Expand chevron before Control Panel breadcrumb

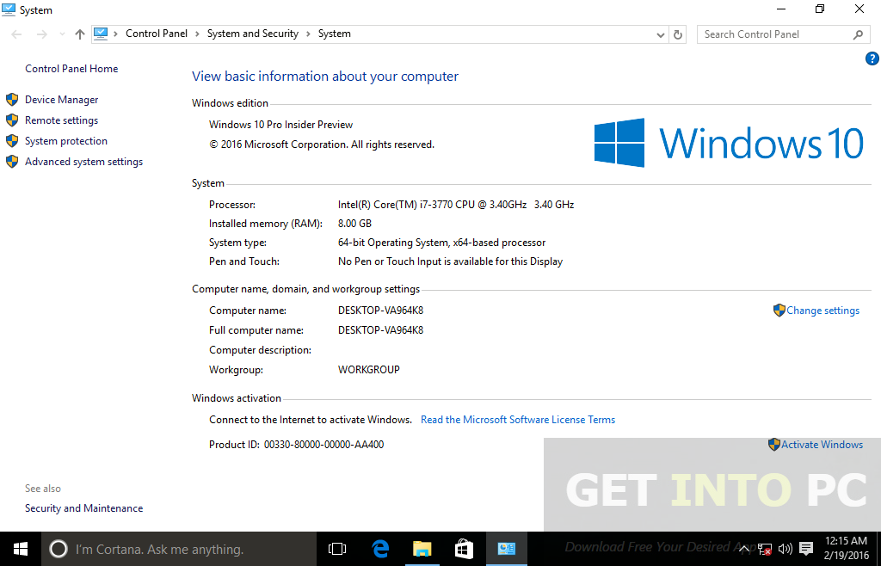tap(116, 34)
